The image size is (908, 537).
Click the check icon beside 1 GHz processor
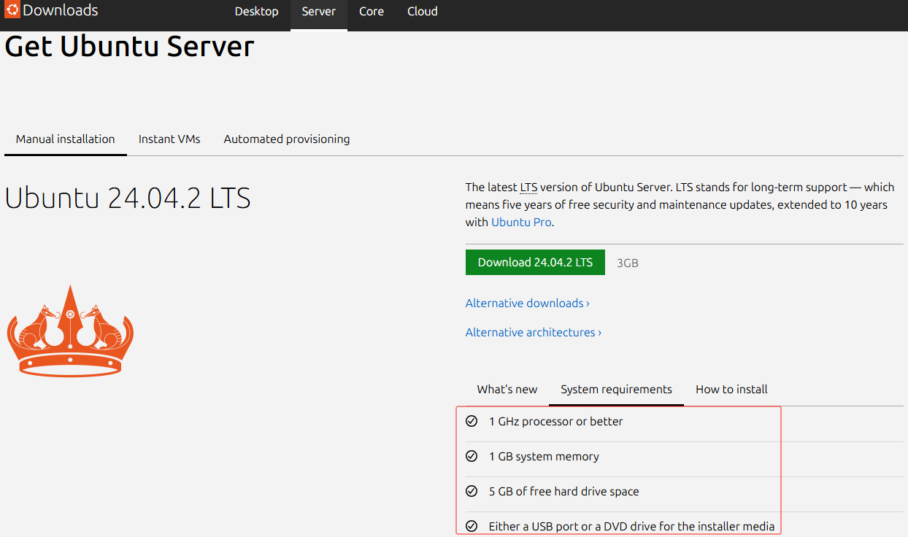(x=472, y=421)
